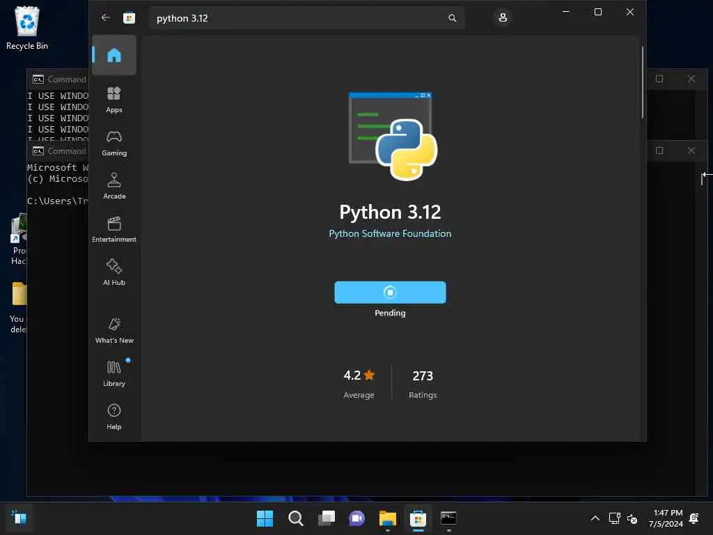Click the 273 Ratings count
Viewport: 713px width, 535px height.
coord(423,384)
